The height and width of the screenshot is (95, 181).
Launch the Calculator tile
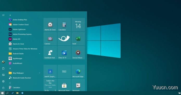click(64, 25)
